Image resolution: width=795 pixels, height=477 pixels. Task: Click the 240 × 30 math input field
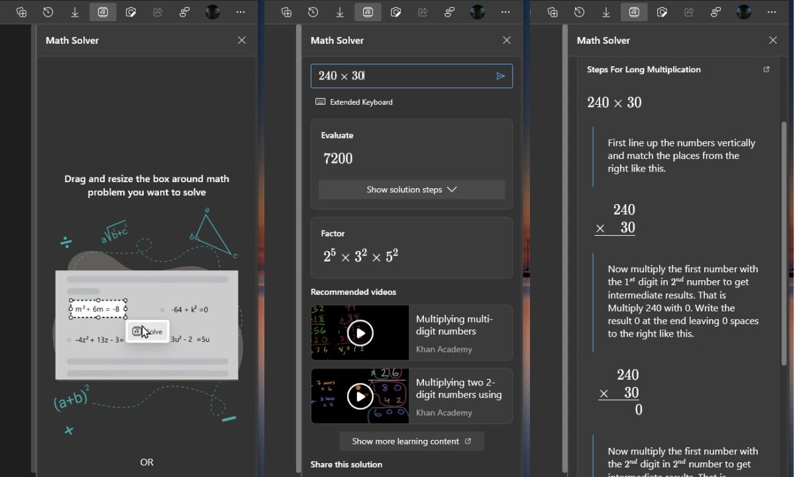411,76
